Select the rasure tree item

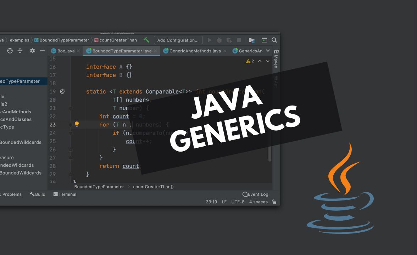7,158
